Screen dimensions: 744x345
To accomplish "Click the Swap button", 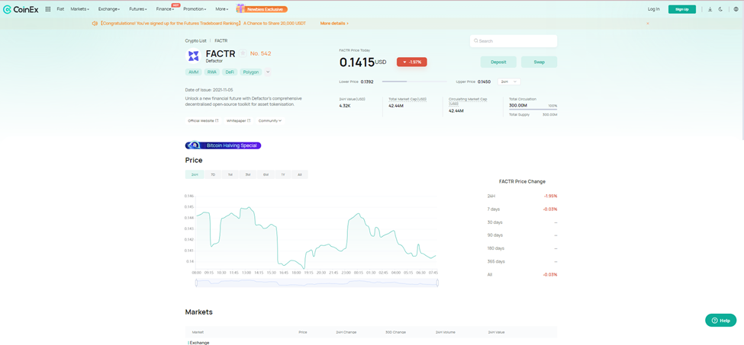I will [x=539, y=62].
